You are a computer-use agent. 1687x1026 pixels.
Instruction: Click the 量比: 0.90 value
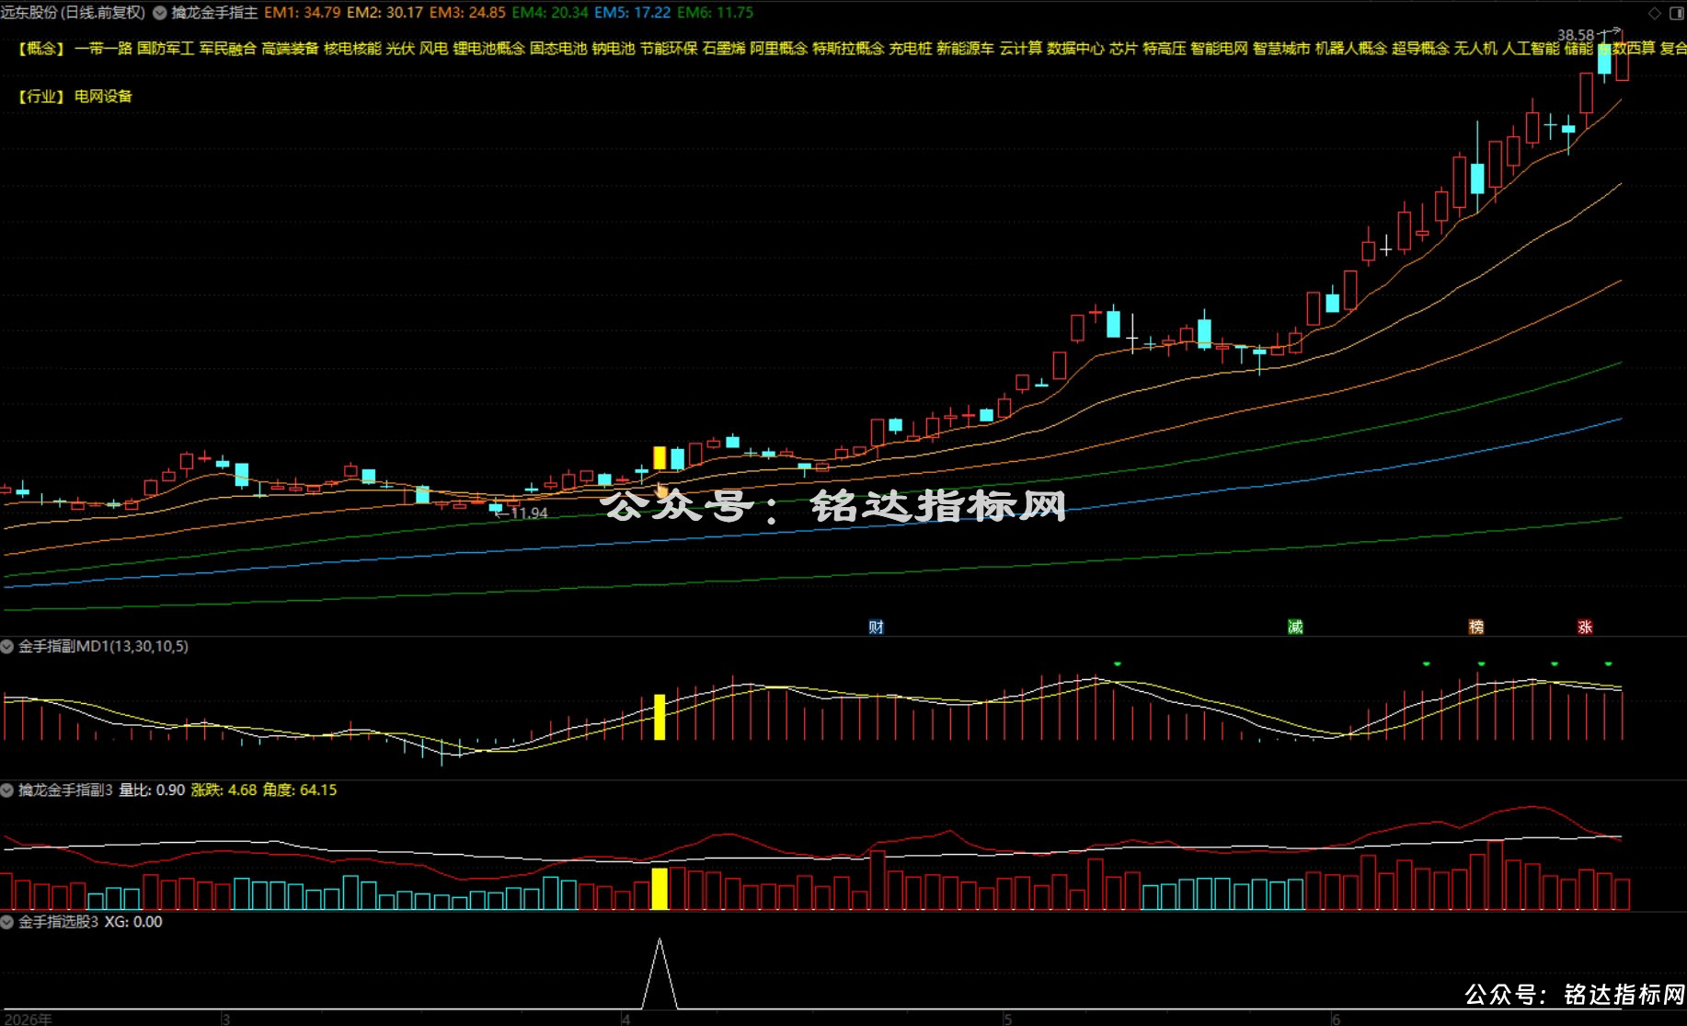click(152, 790)
